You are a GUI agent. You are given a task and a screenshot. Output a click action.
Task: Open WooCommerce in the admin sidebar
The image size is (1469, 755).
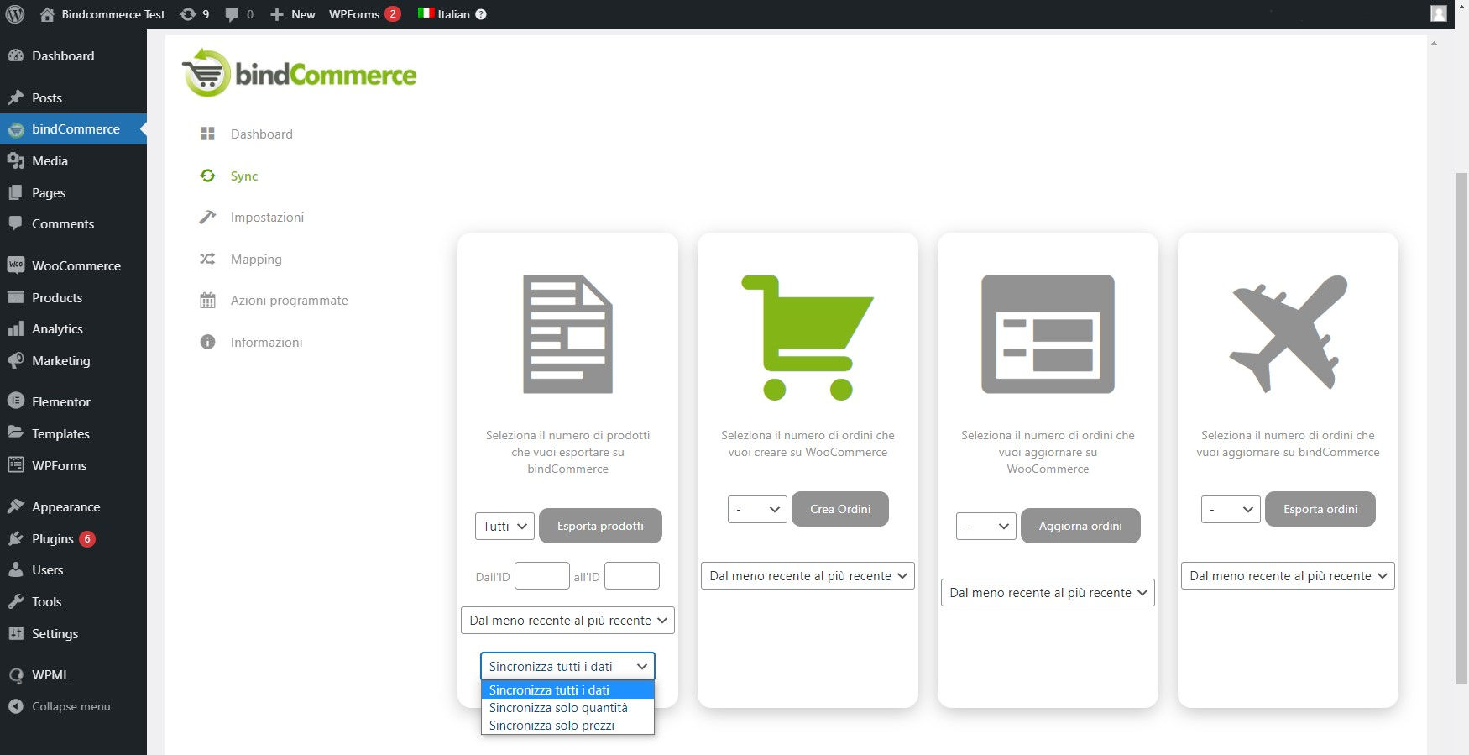coord(76,266)
